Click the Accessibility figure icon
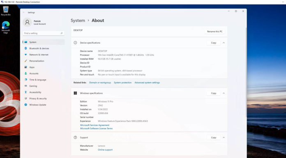Viewport: 286px width, 158px height. [26, 92]
